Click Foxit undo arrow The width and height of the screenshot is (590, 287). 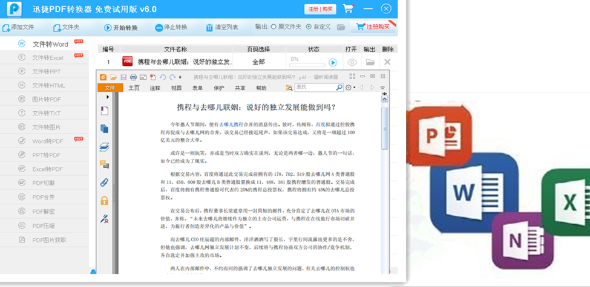coord(163,77)
